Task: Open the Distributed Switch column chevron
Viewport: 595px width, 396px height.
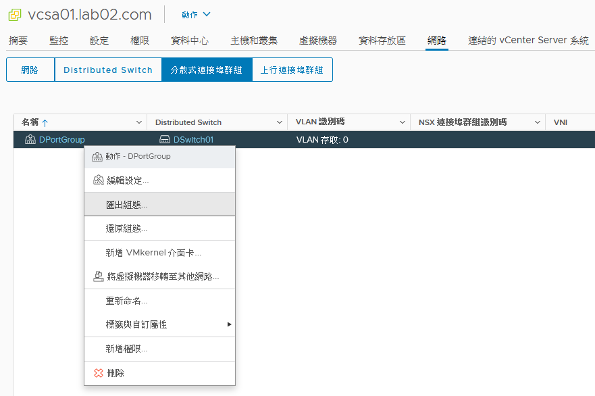Action: tap(280, 122)
